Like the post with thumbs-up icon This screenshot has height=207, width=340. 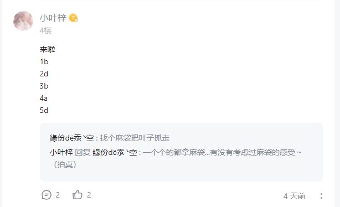coord(78,195)
